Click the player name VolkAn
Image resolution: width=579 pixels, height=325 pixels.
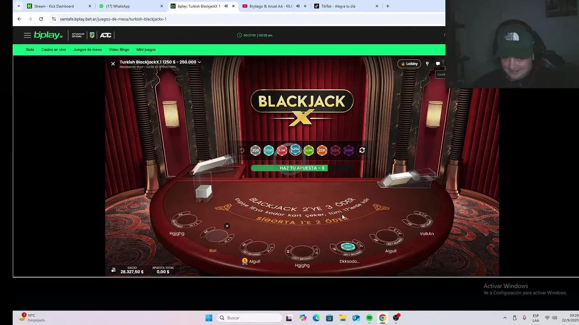pyautogui.click(x=427, y=234)
